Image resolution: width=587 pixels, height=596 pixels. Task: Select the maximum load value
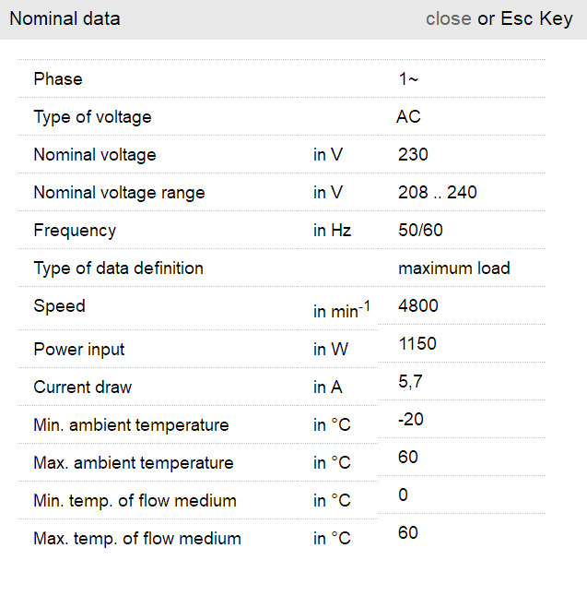[453, 268]
